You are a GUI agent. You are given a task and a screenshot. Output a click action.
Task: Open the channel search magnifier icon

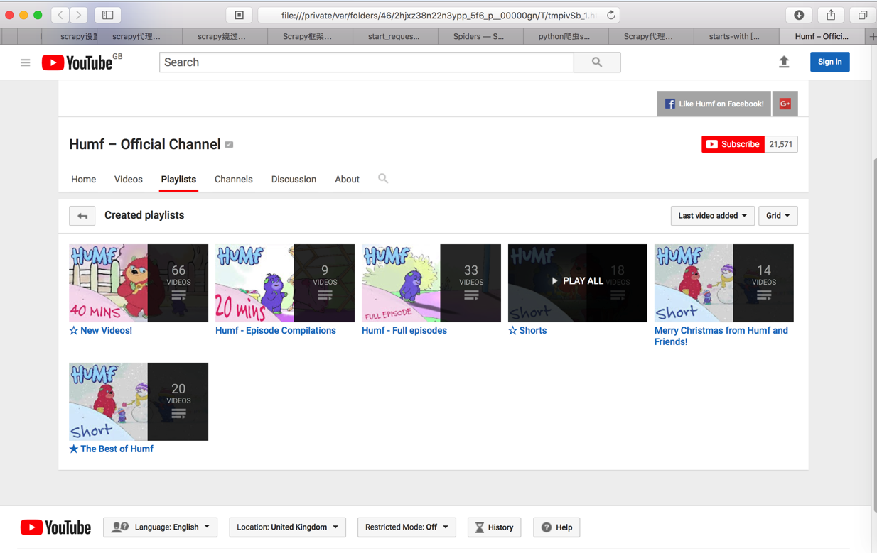click(x=383, y=179)
